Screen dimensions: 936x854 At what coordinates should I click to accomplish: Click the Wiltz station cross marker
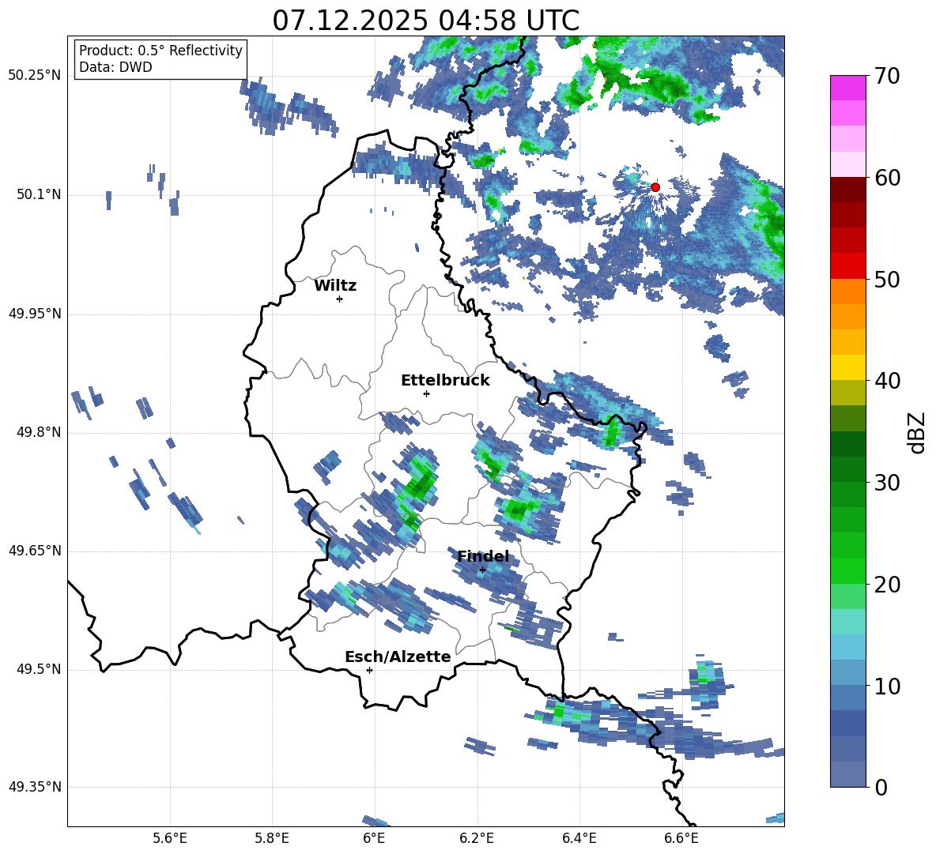340,299
